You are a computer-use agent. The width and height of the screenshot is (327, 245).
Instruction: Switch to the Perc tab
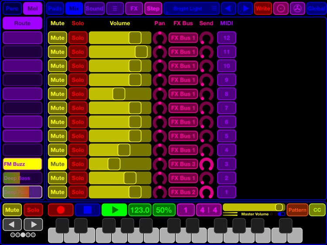(x=12, y=9)
